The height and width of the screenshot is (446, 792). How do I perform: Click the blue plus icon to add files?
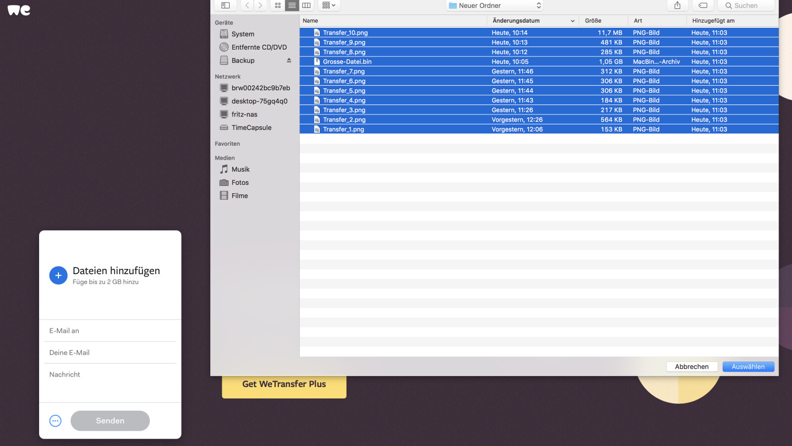pyautogui.click(x=58, y=276)
